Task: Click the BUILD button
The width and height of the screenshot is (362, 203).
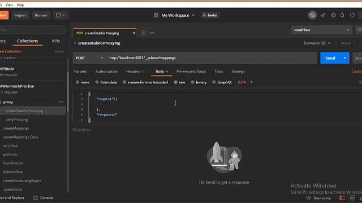Action: [x=346, y=43]
